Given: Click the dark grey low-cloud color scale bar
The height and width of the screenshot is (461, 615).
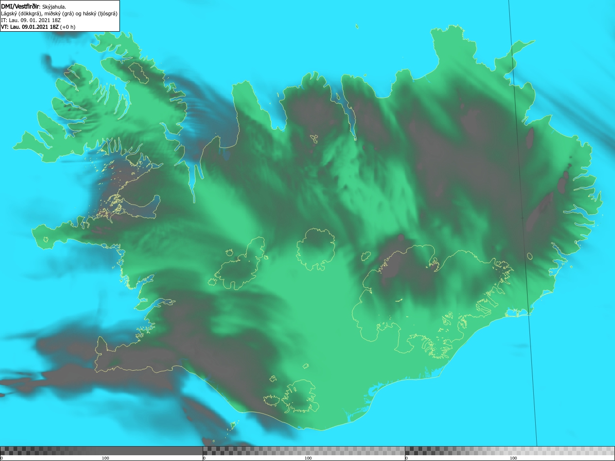Looking at the screenshot, I should (101, 451).
